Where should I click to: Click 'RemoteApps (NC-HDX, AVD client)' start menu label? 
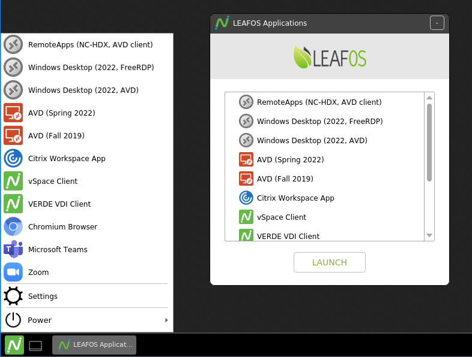90,45
